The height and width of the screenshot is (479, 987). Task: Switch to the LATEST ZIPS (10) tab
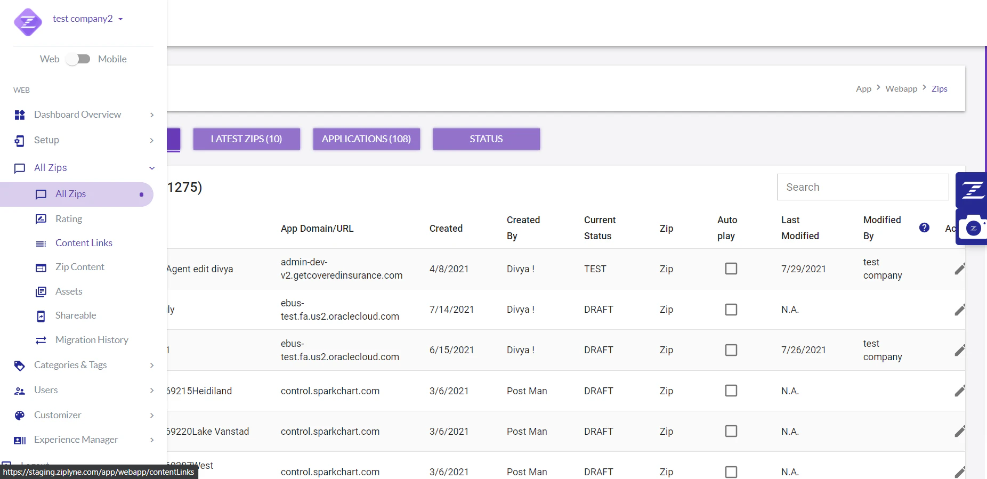246,139
